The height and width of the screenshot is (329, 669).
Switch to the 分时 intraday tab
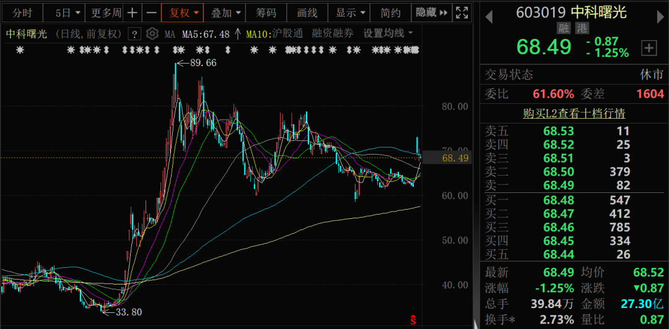pos(22,12)
